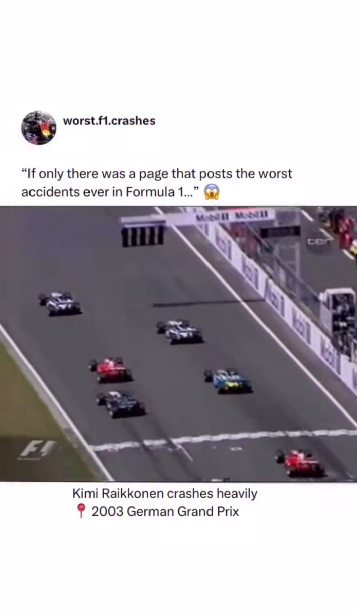Click the blue and yellow Renault car
This screenshot has height=612, width=357.
coord(228,381)
